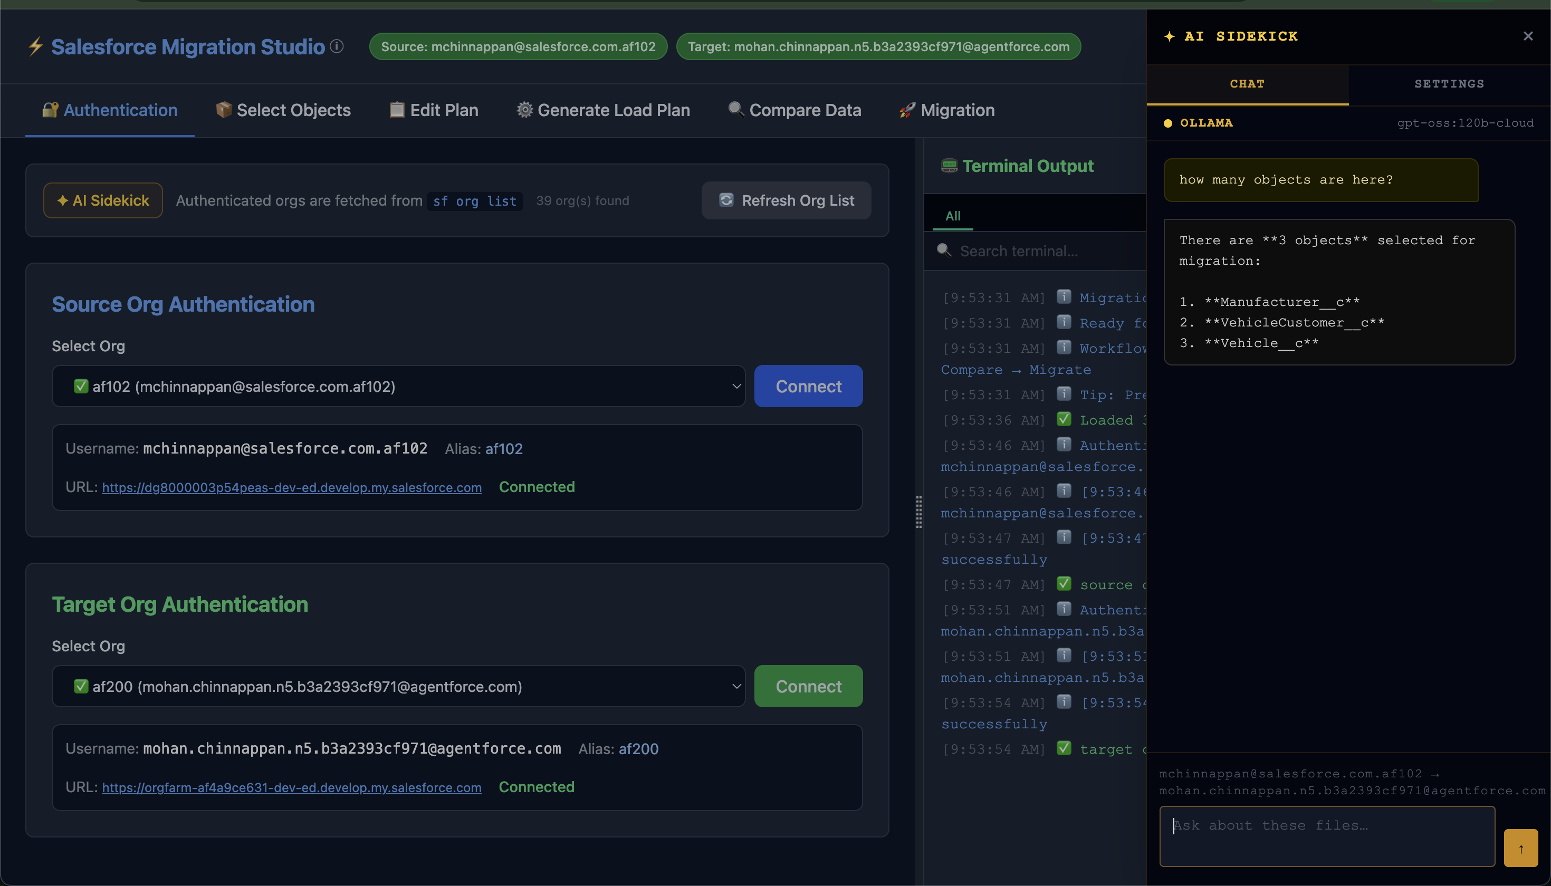Click the Source org badge in header
The image size is (1551, 886).
point(518,46)
